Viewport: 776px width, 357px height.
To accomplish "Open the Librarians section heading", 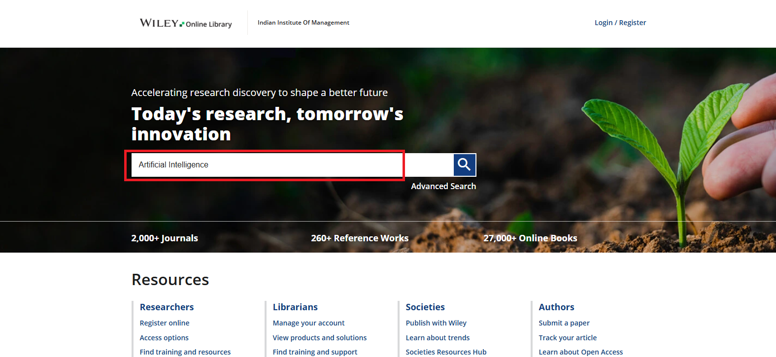I will [295, 307].
